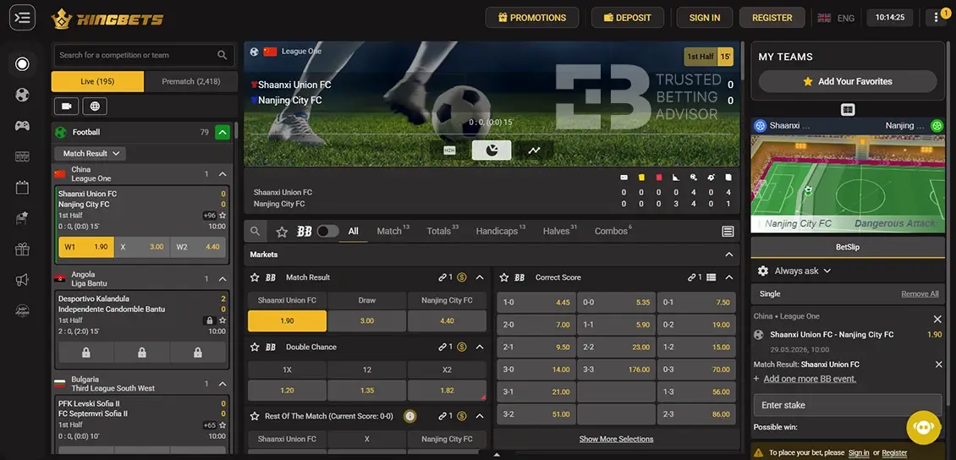Click Add Your Favorites button
Viewport: 956px width, 460px height.
848,81
